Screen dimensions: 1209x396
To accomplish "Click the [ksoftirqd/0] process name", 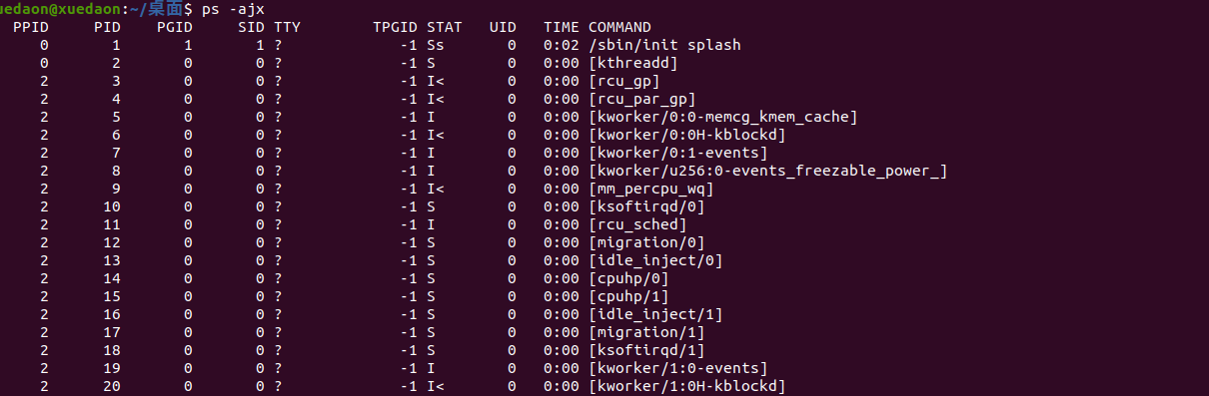I will [x=646, y=206].
